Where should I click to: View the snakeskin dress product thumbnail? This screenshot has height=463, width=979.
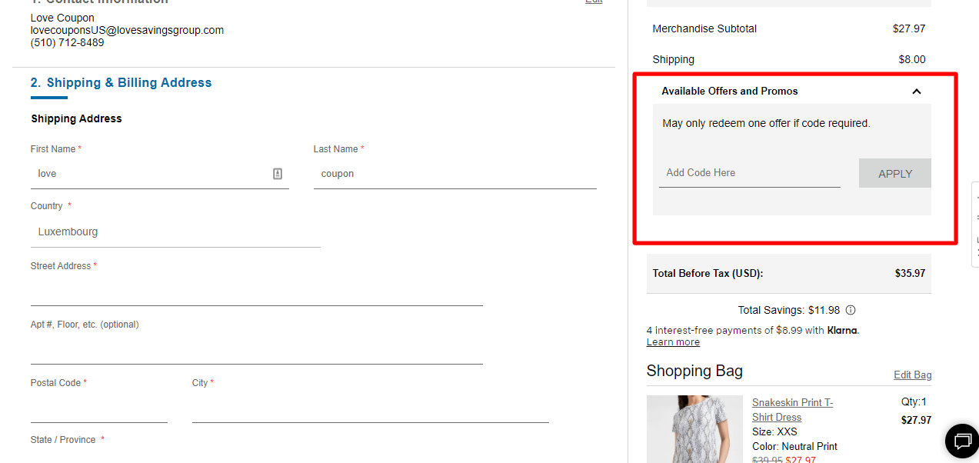pyautogui.click(x=694, y=429)
